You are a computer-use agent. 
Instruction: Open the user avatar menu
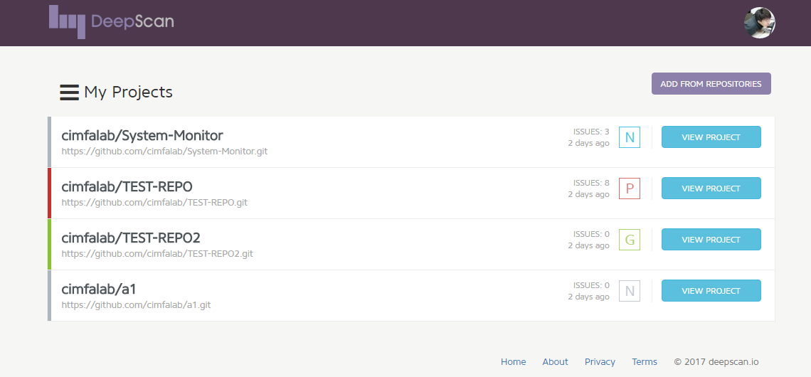pos(759,23)
